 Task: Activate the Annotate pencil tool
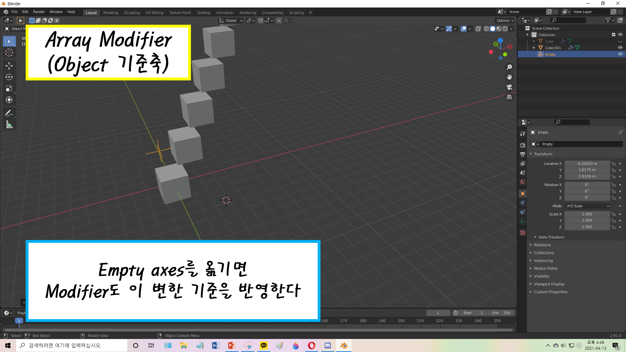click(x=9, y=113)
